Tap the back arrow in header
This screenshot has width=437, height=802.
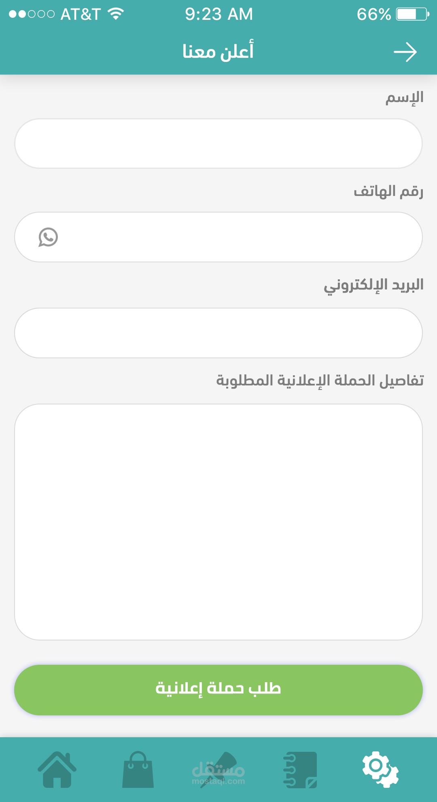click(405, 52)
